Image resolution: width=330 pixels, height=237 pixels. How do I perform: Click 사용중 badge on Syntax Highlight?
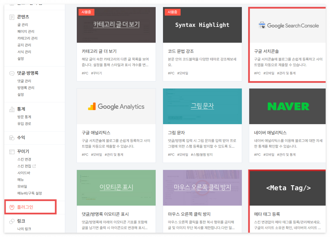tap(172, 12)
